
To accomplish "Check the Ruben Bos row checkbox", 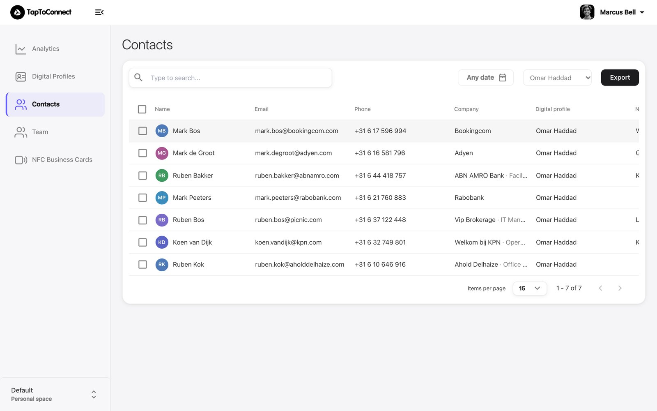I will pos(142,220).
